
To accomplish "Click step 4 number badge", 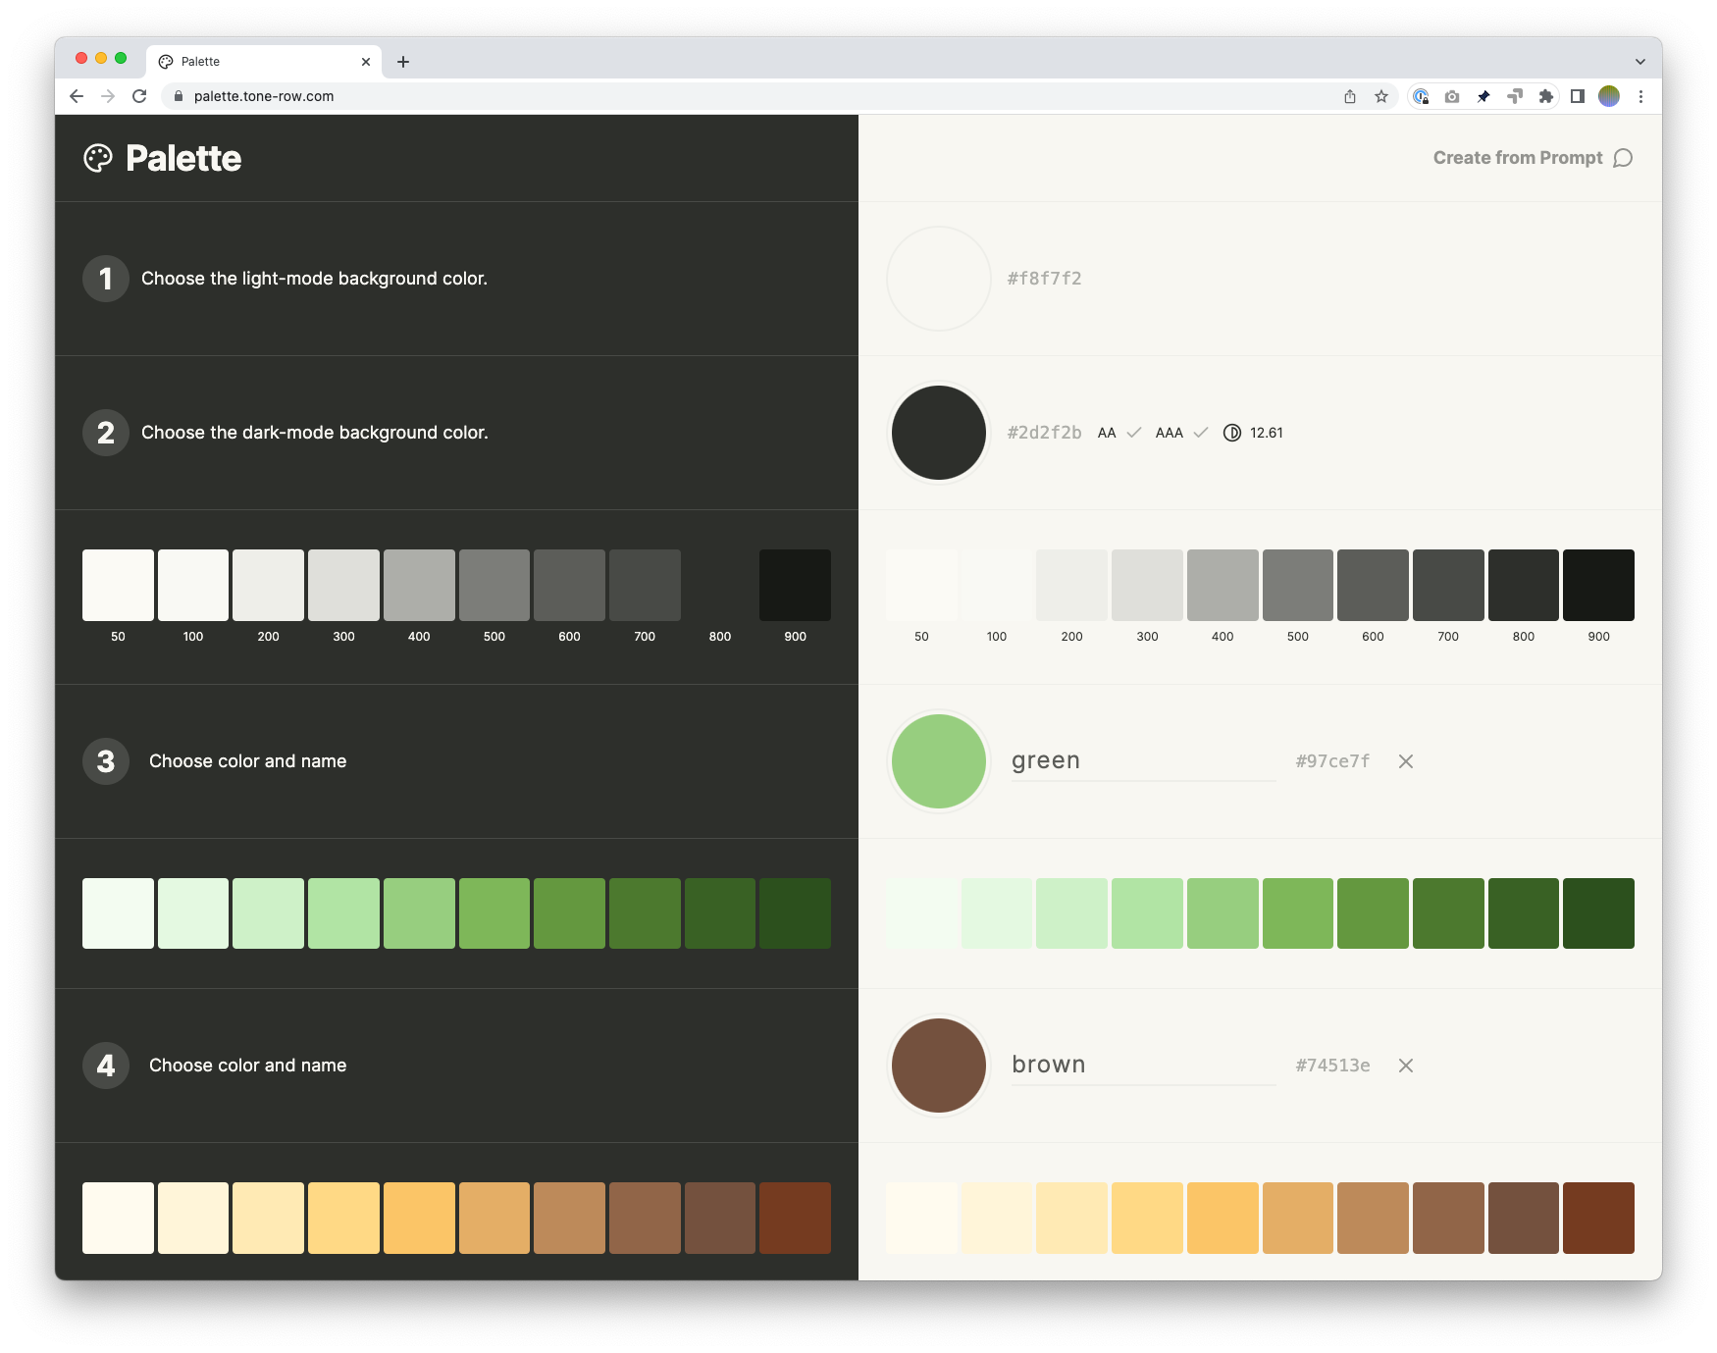I will click(x=106, y=1066).
